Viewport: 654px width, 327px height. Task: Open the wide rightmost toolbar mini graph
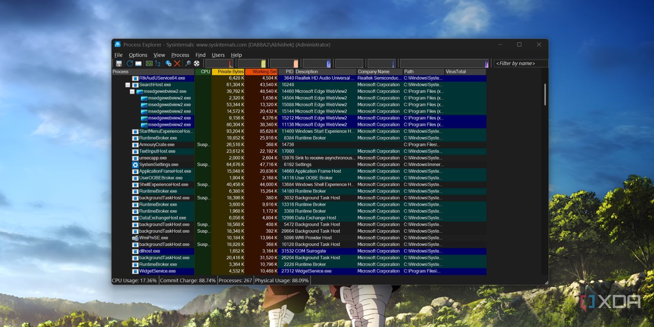pos(444,63)
